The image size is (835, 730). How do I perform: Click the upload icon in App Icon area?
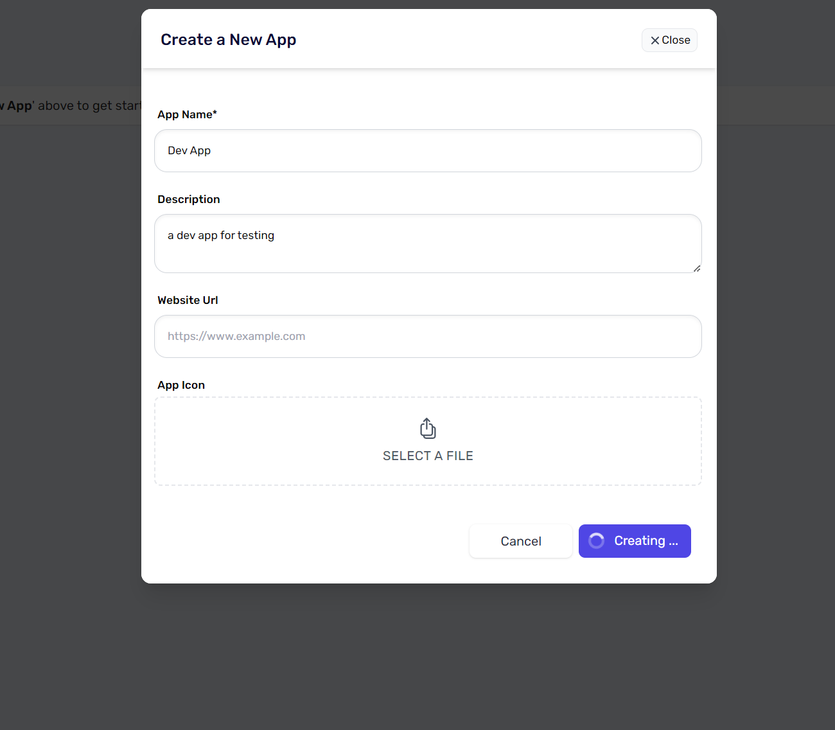[x=428, y=429]
